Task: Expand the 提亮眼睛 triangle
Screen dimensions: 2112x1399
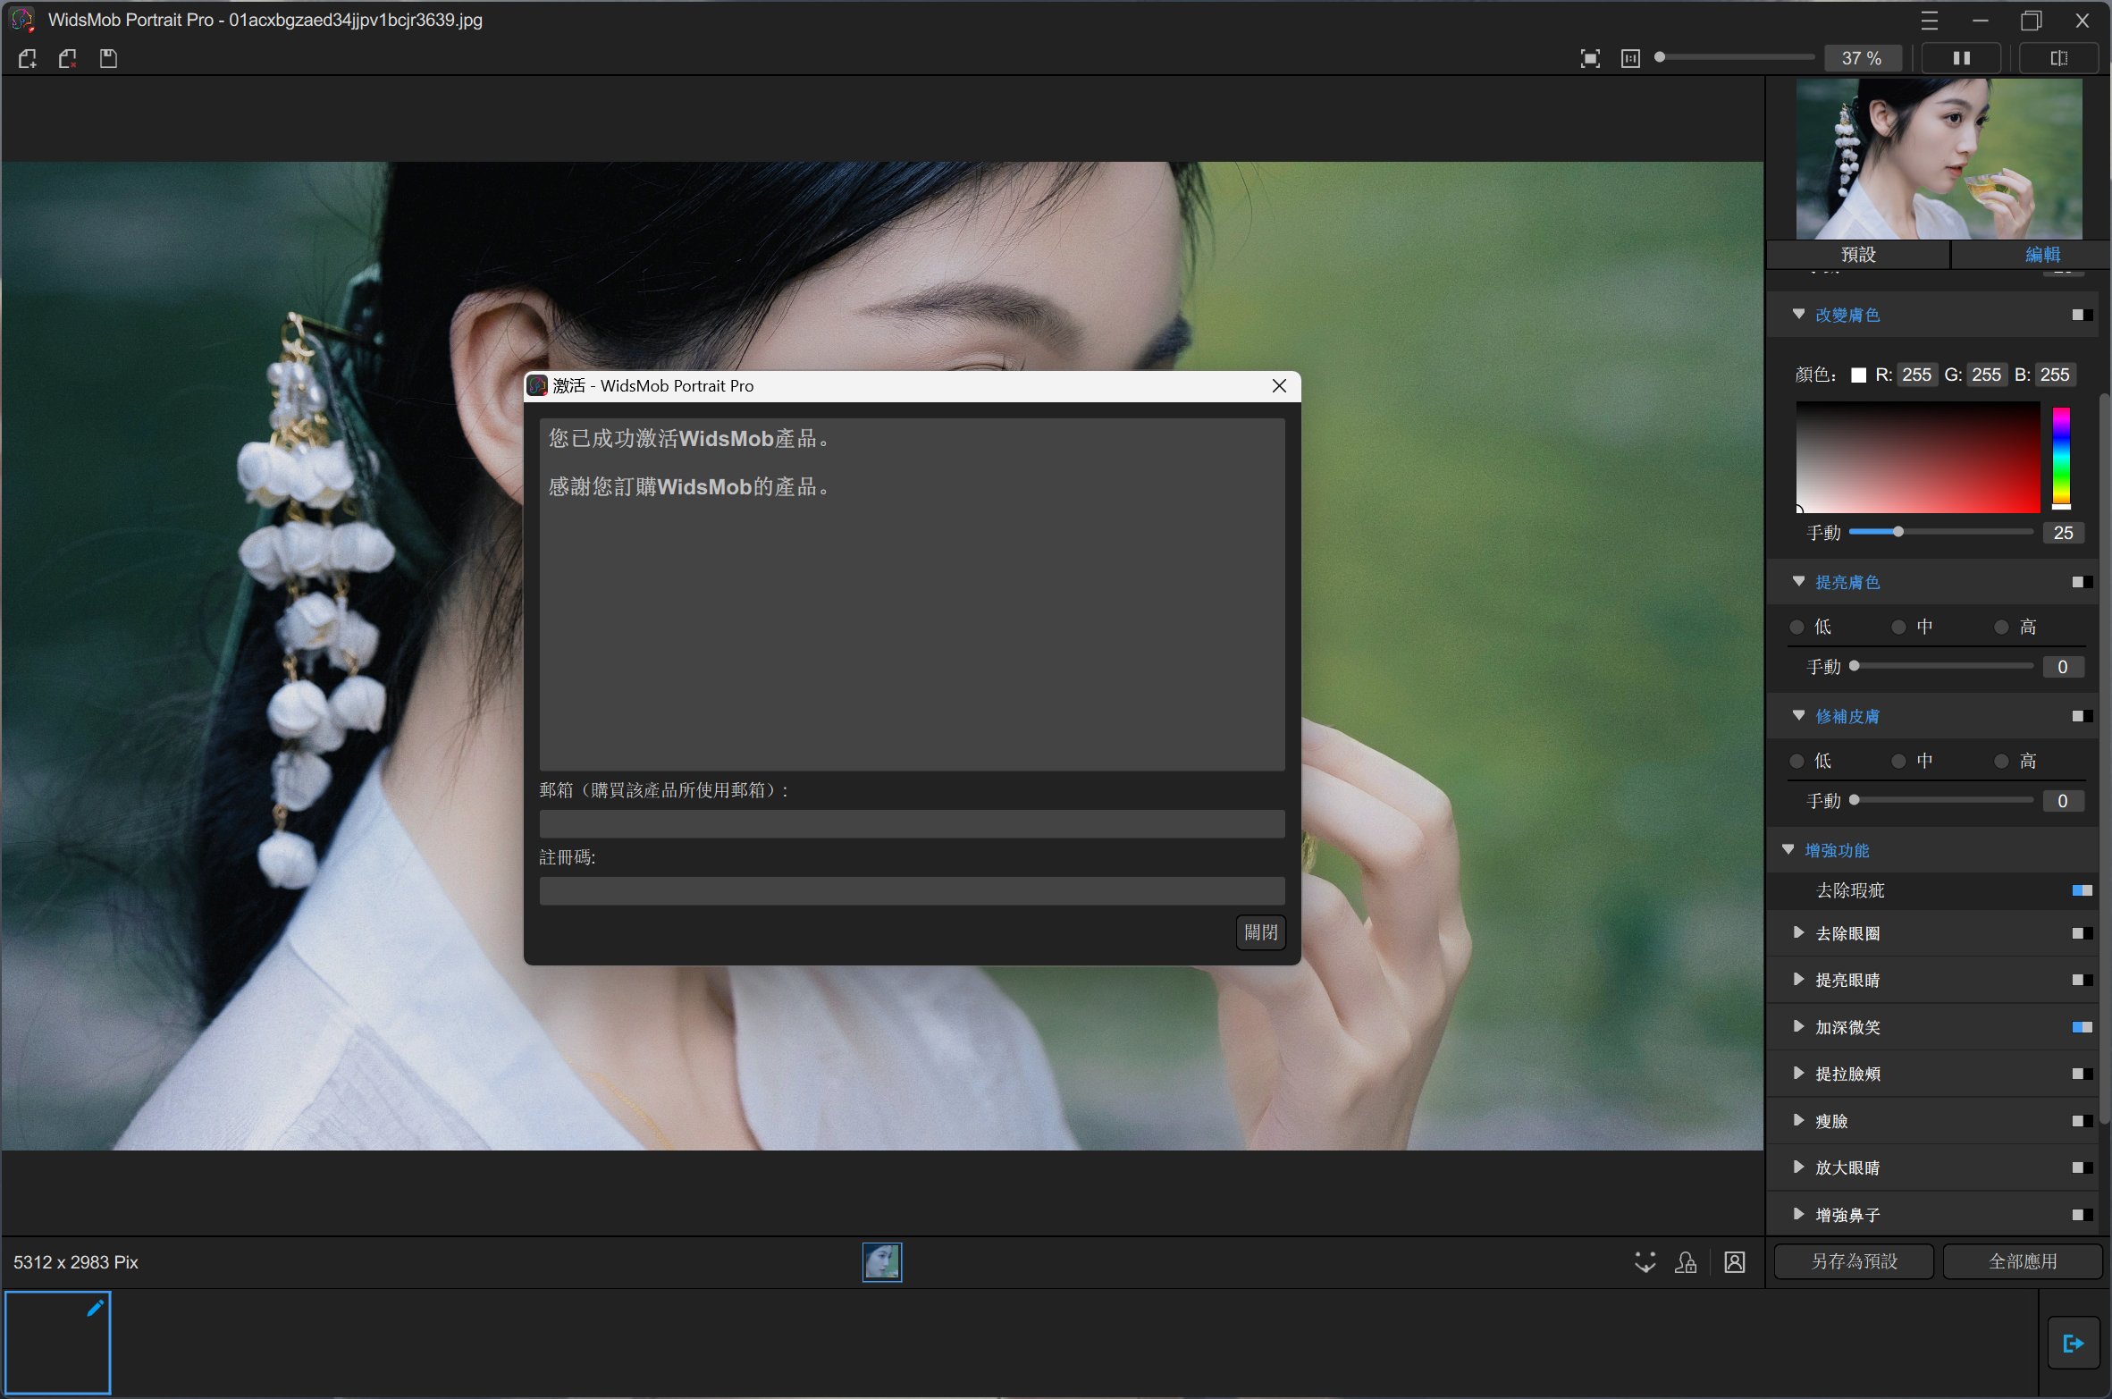Action: click(x=1798, y=979)
